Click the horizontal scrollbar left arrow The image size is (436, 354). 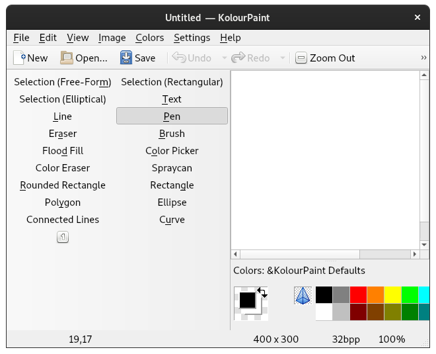[x=236, y=254]
